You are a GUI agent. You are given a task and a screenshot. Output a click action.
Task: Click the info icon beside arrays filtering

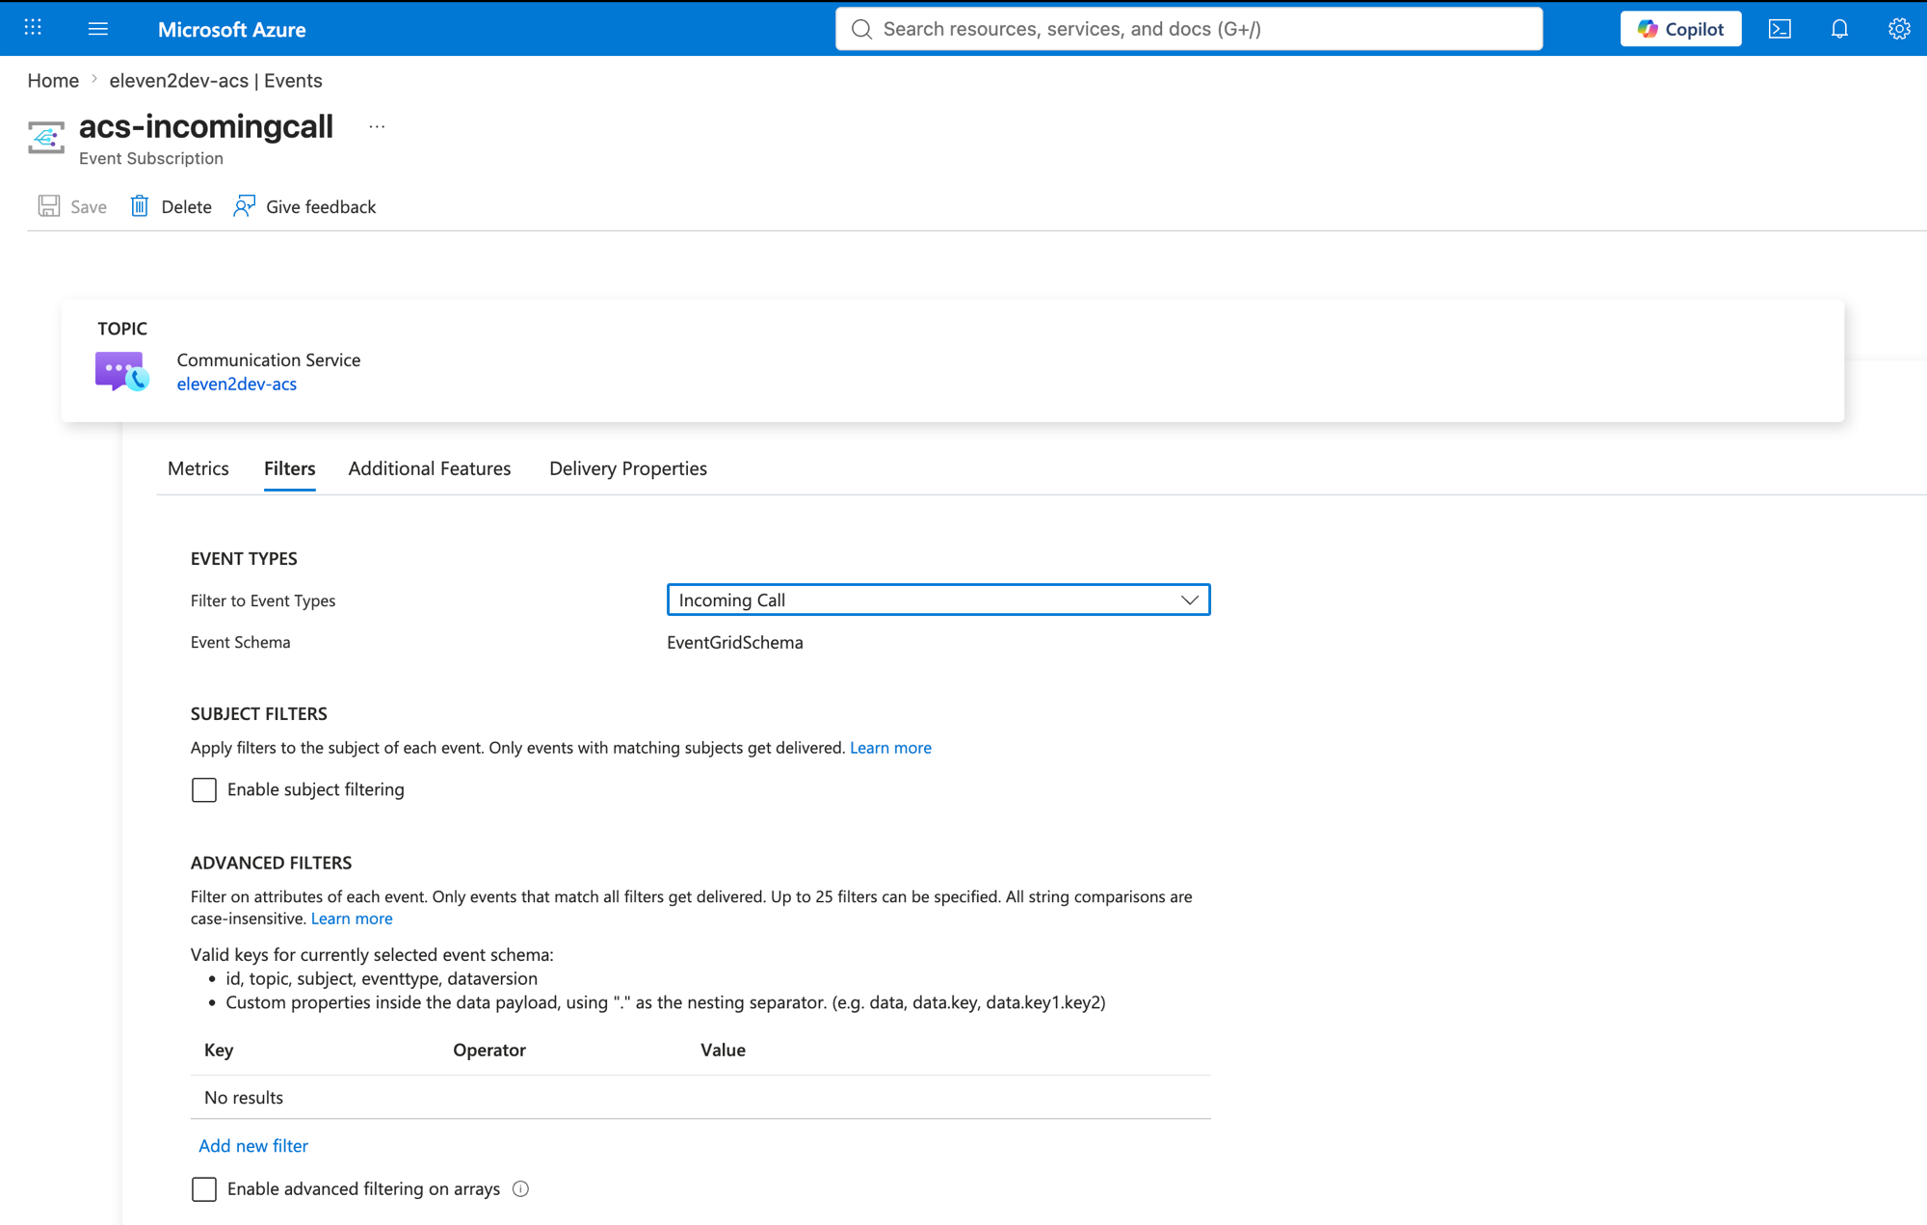tap(521, 1189)
